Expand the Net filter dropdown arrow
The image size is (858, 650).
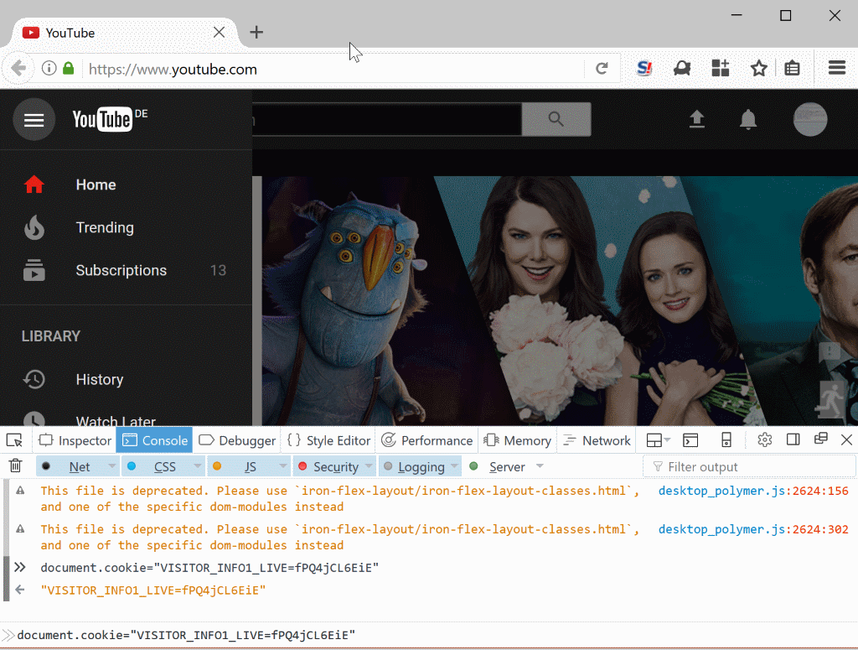point(112,466)
